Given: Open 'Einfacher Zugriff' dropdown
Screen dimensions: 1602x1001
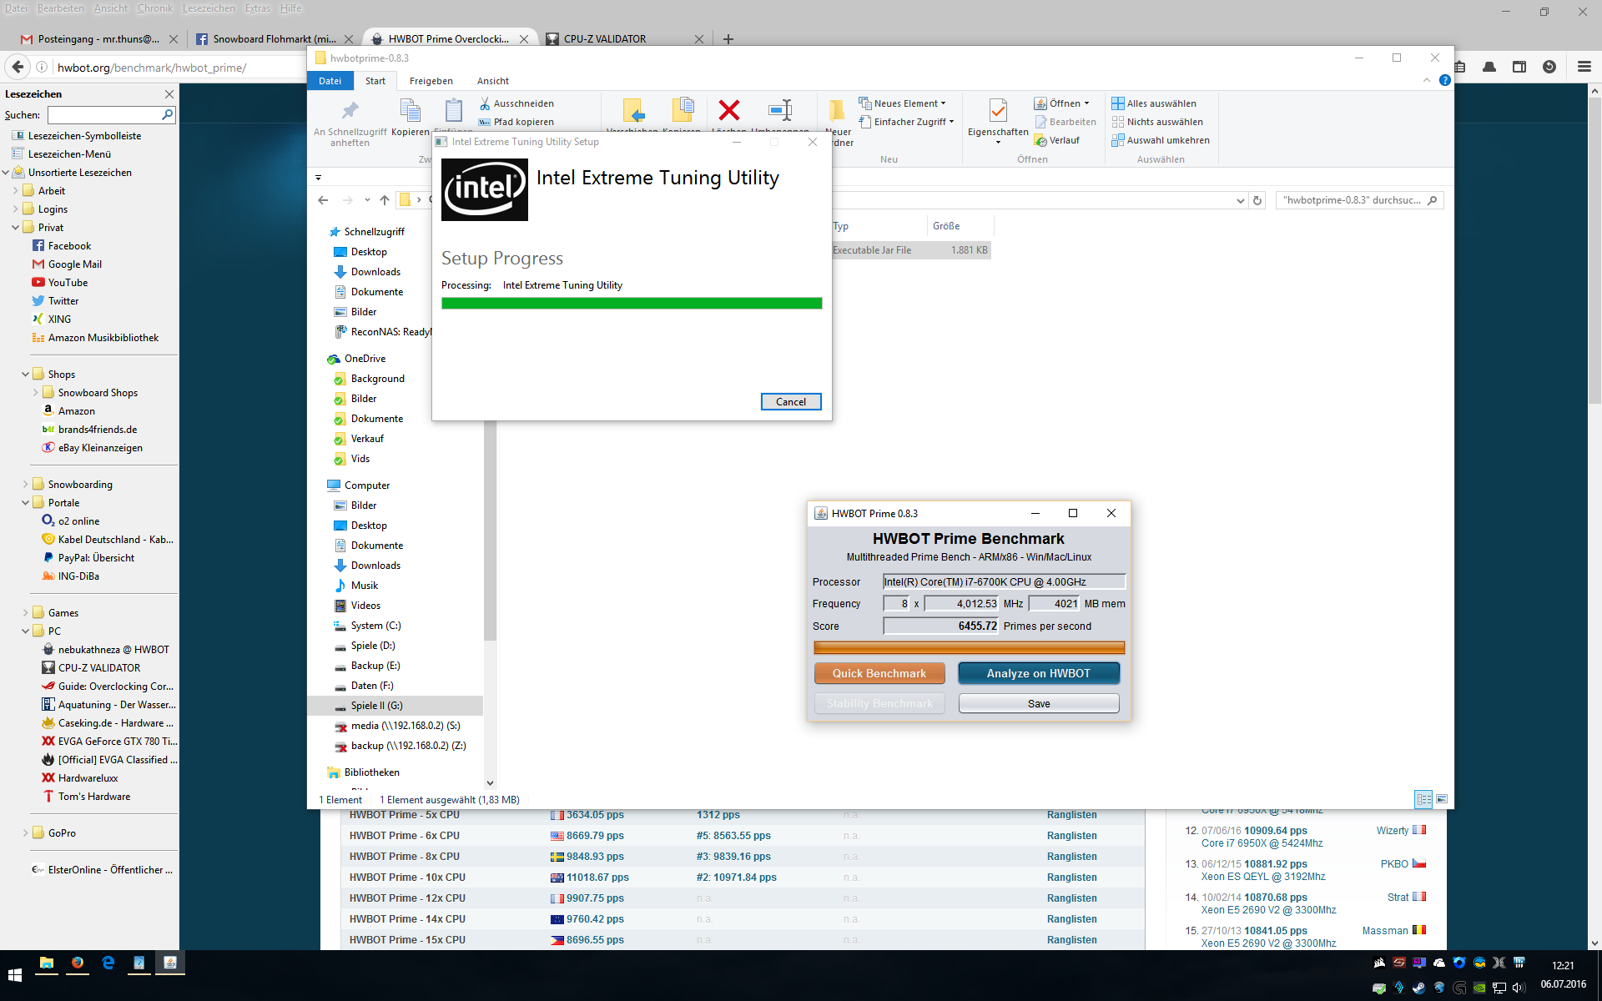Looking at the screenshot, I should click(906, 122).
